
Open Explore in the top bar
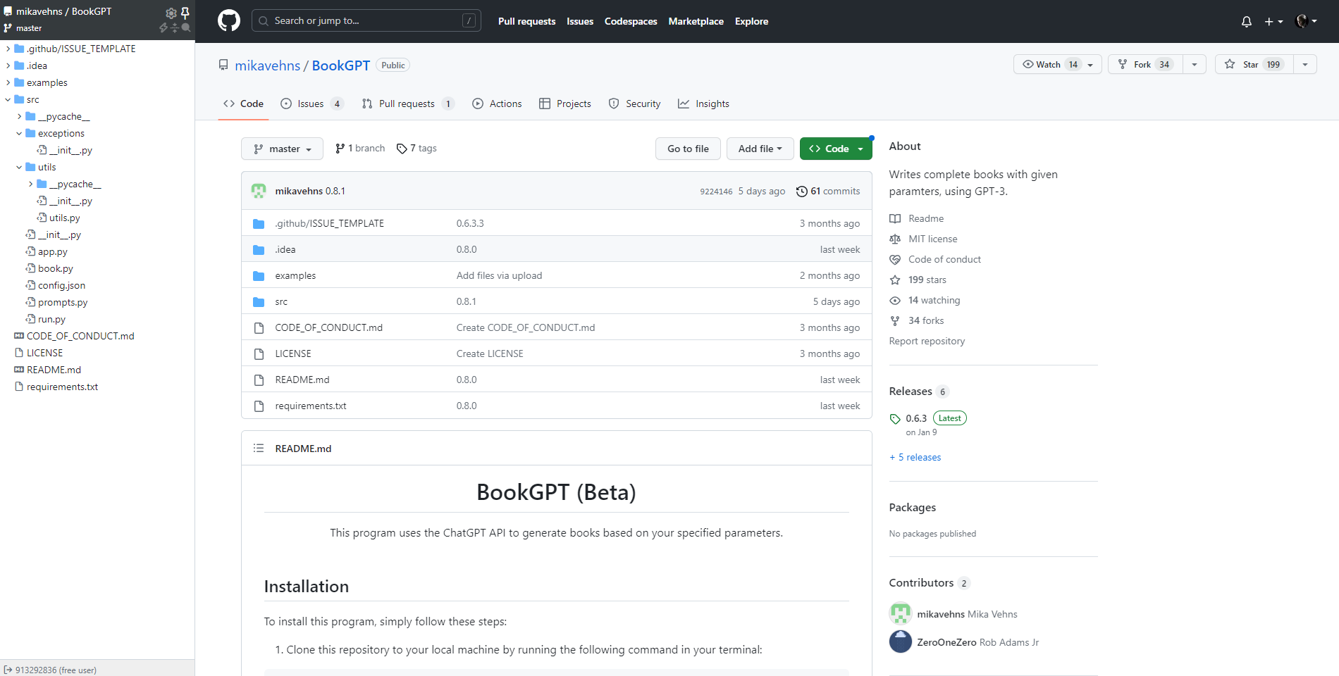click(x=751, y=21)
